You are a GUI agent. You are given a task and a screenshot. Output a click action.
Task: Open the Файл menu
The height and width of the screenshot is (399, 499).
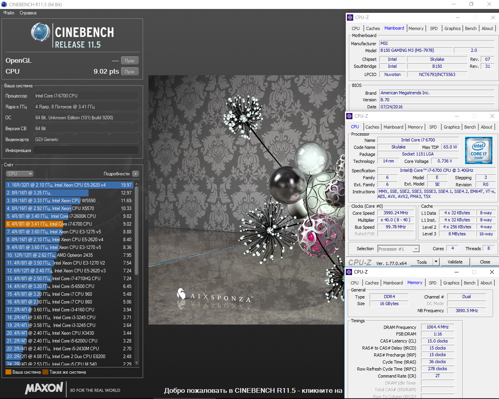coord(9,13)
